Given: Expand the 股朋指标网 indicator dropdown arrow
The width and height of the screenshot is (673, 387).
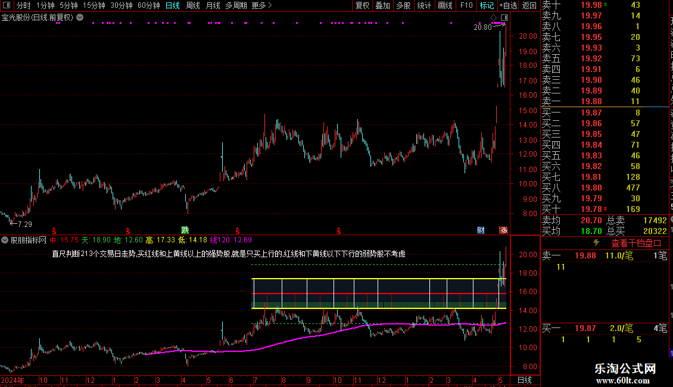Looking at the screenshot, I should point(5,240).
